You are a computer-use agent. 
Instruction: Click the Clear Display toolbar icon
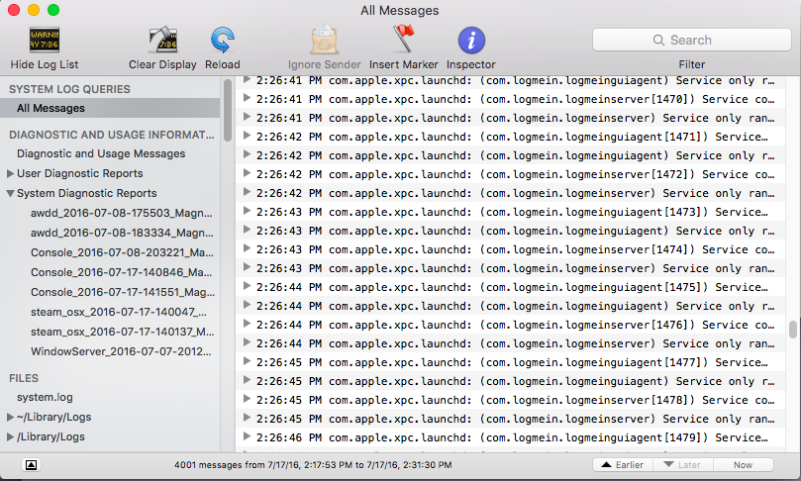pos(162,41)
